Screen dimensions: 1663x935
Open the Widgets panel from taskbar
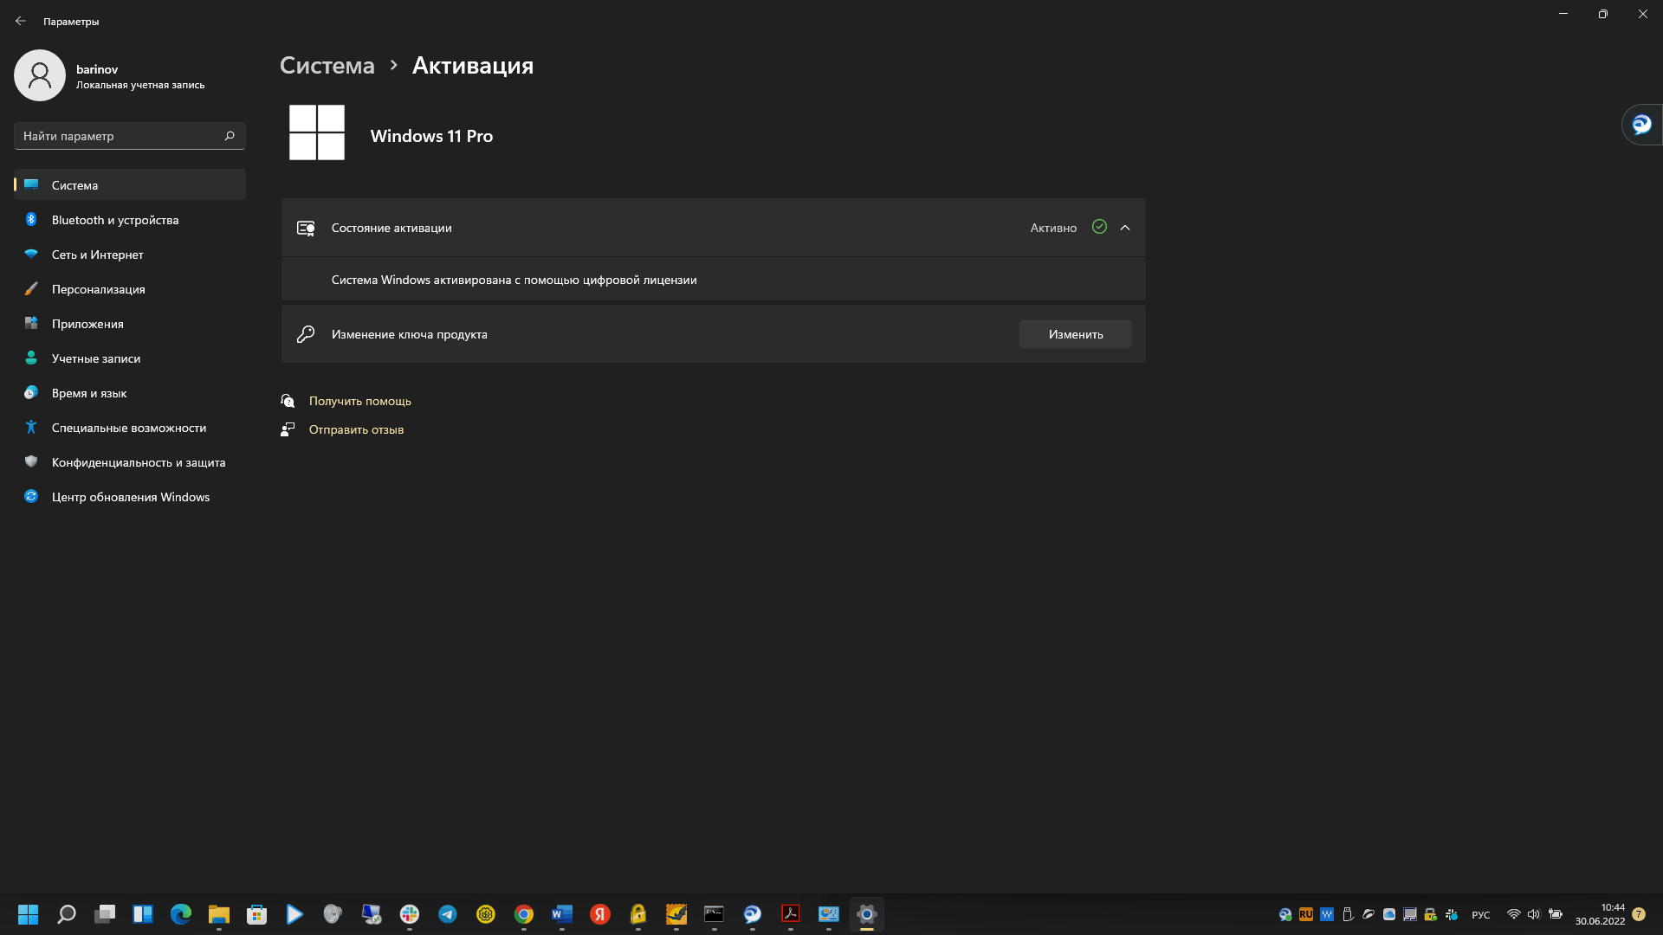pos(143,914)
